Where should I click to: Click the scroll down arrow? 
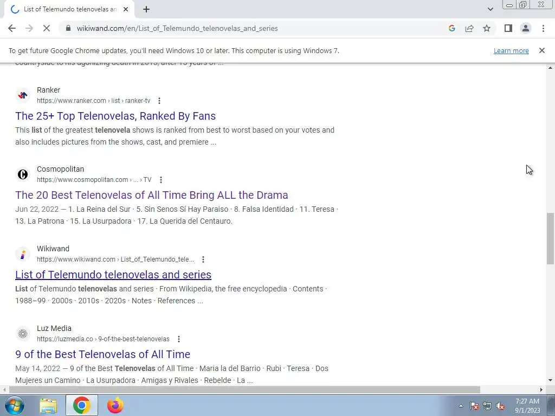pyautogui.click(x=550, y=380)
